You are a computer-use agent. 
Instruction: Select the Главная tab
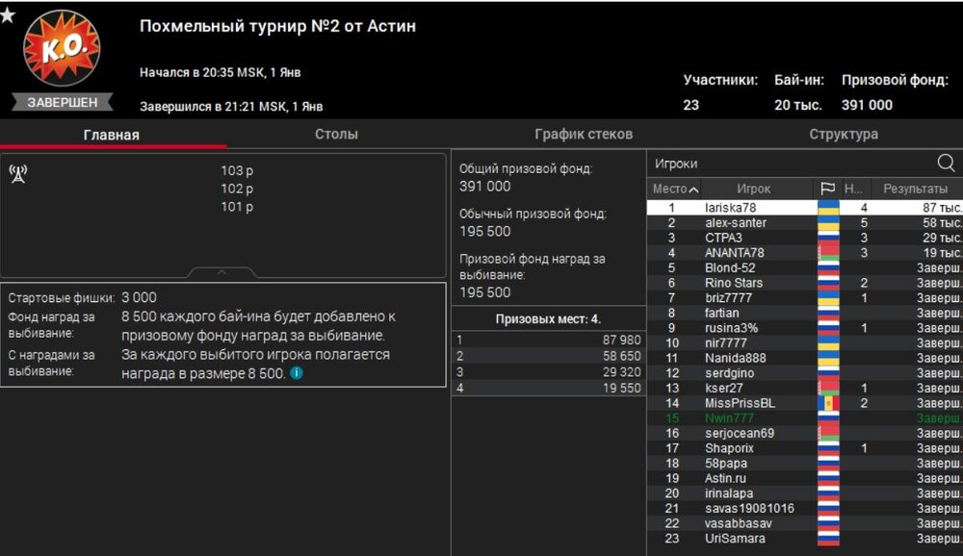pos(111,135)
